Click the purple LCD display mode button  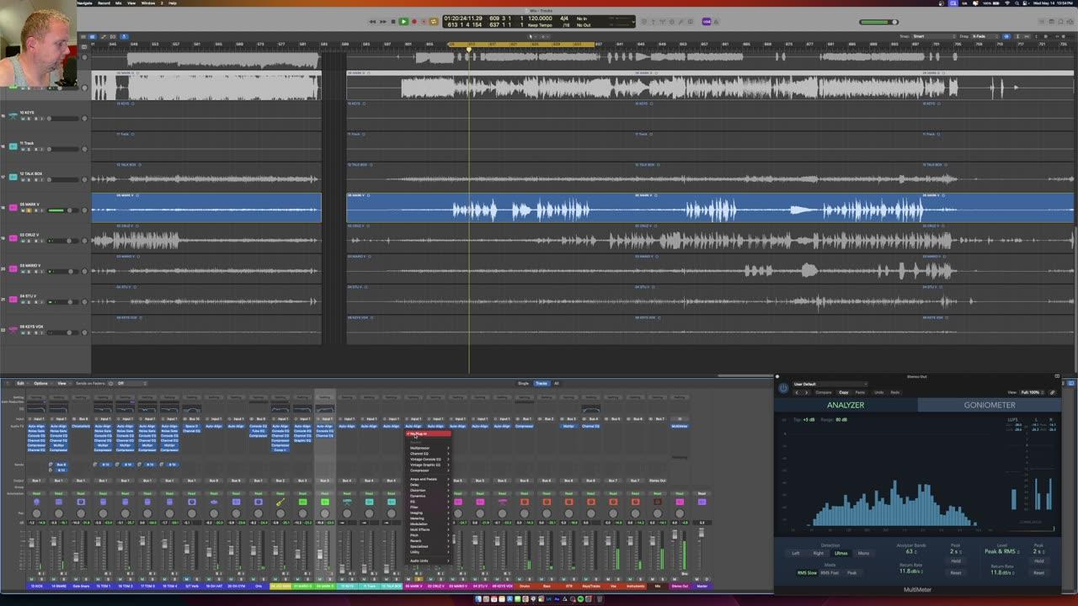click(707, 22)
